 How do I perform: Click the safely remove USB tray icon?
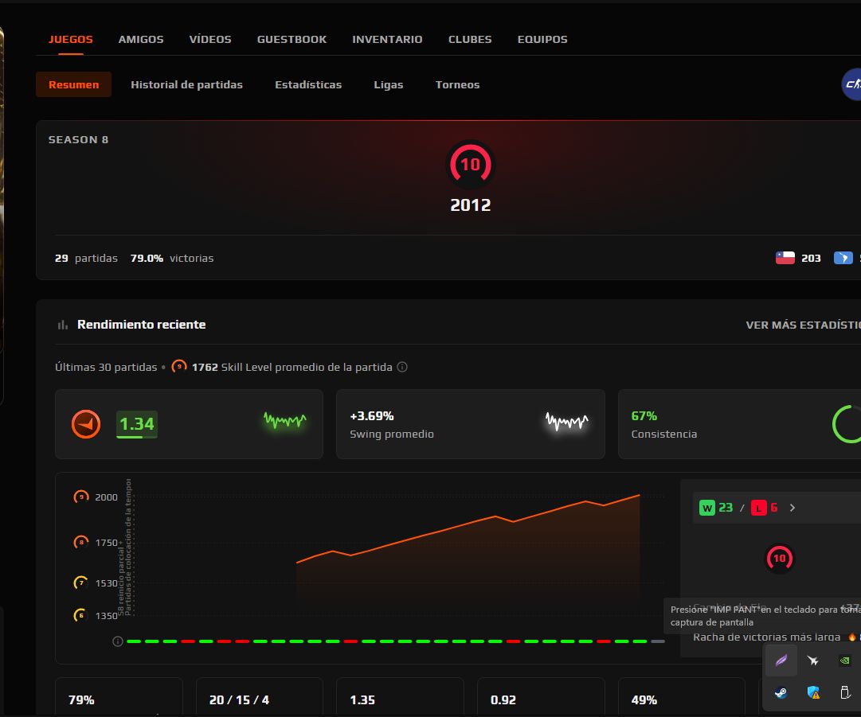pos(845,692)
